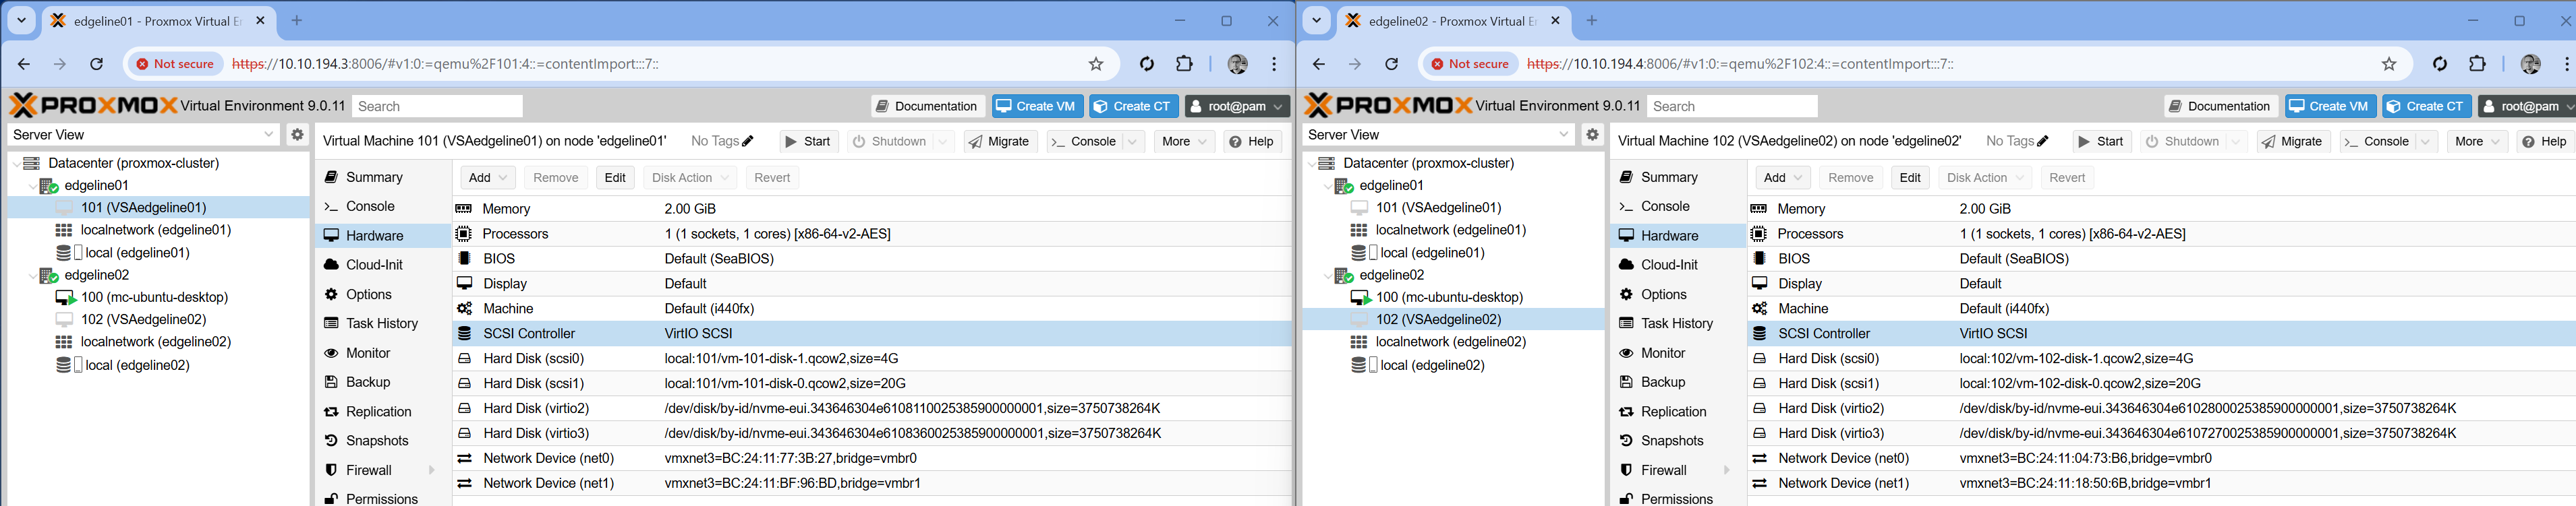The image size is (2576, 506).
Task: Open Add dropdown in edgeline01 hardware toolbar
Action: [488, 178]
